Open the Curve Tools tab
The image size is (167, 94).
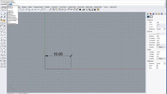pos(63,7)
